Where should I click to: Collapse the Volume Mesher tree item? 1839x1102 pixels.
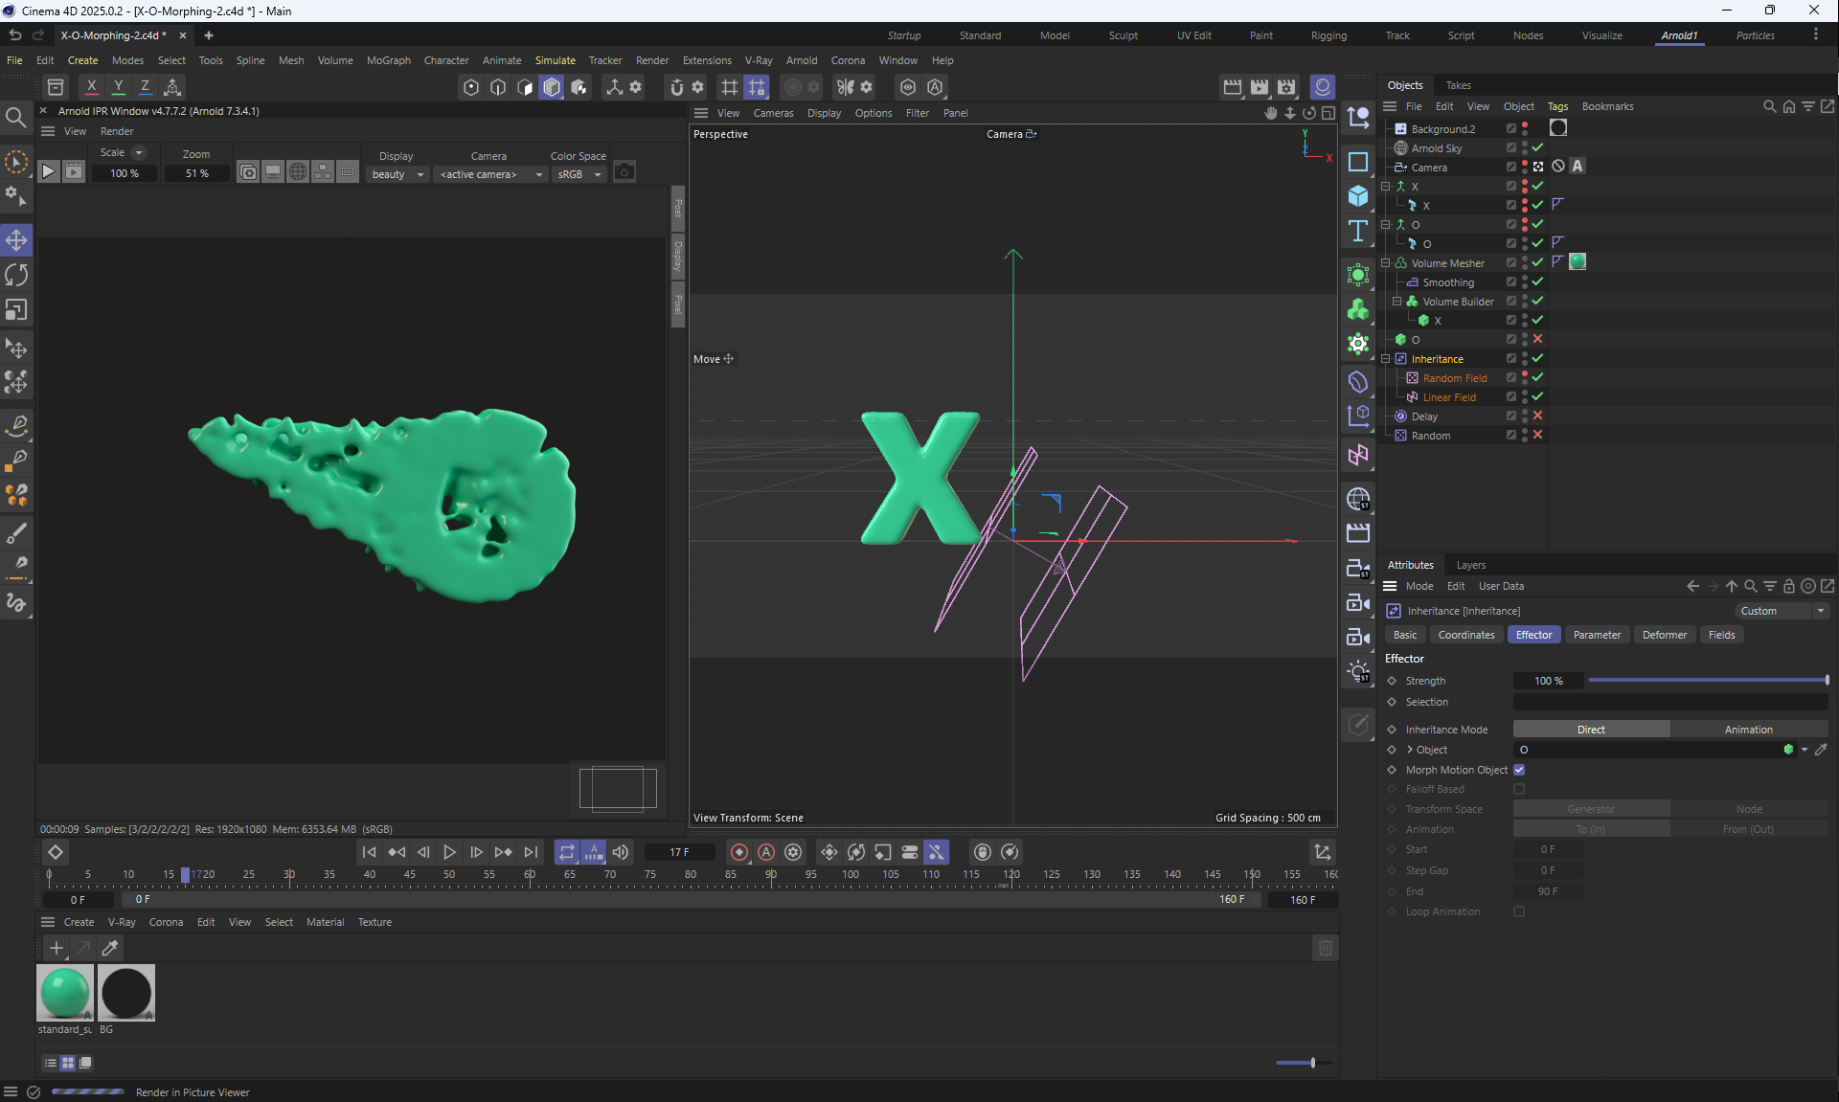tap(1385, 262)
